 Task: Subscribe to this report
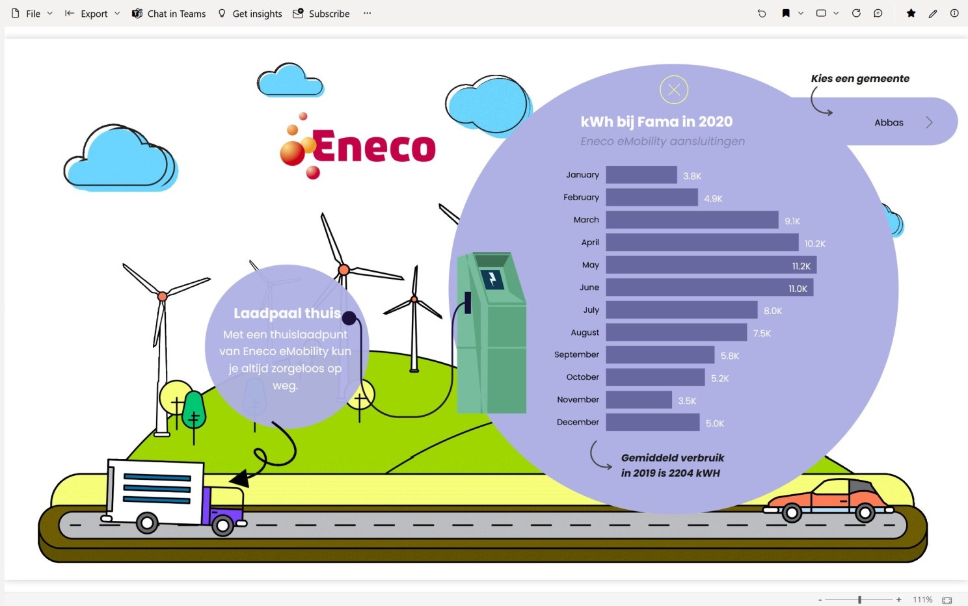[x=321, y=14]
